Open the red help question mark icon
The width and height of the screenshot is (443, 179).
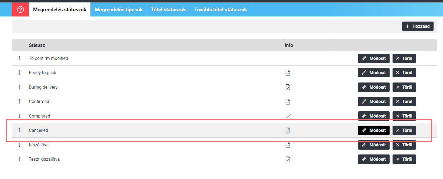point(21,9)
